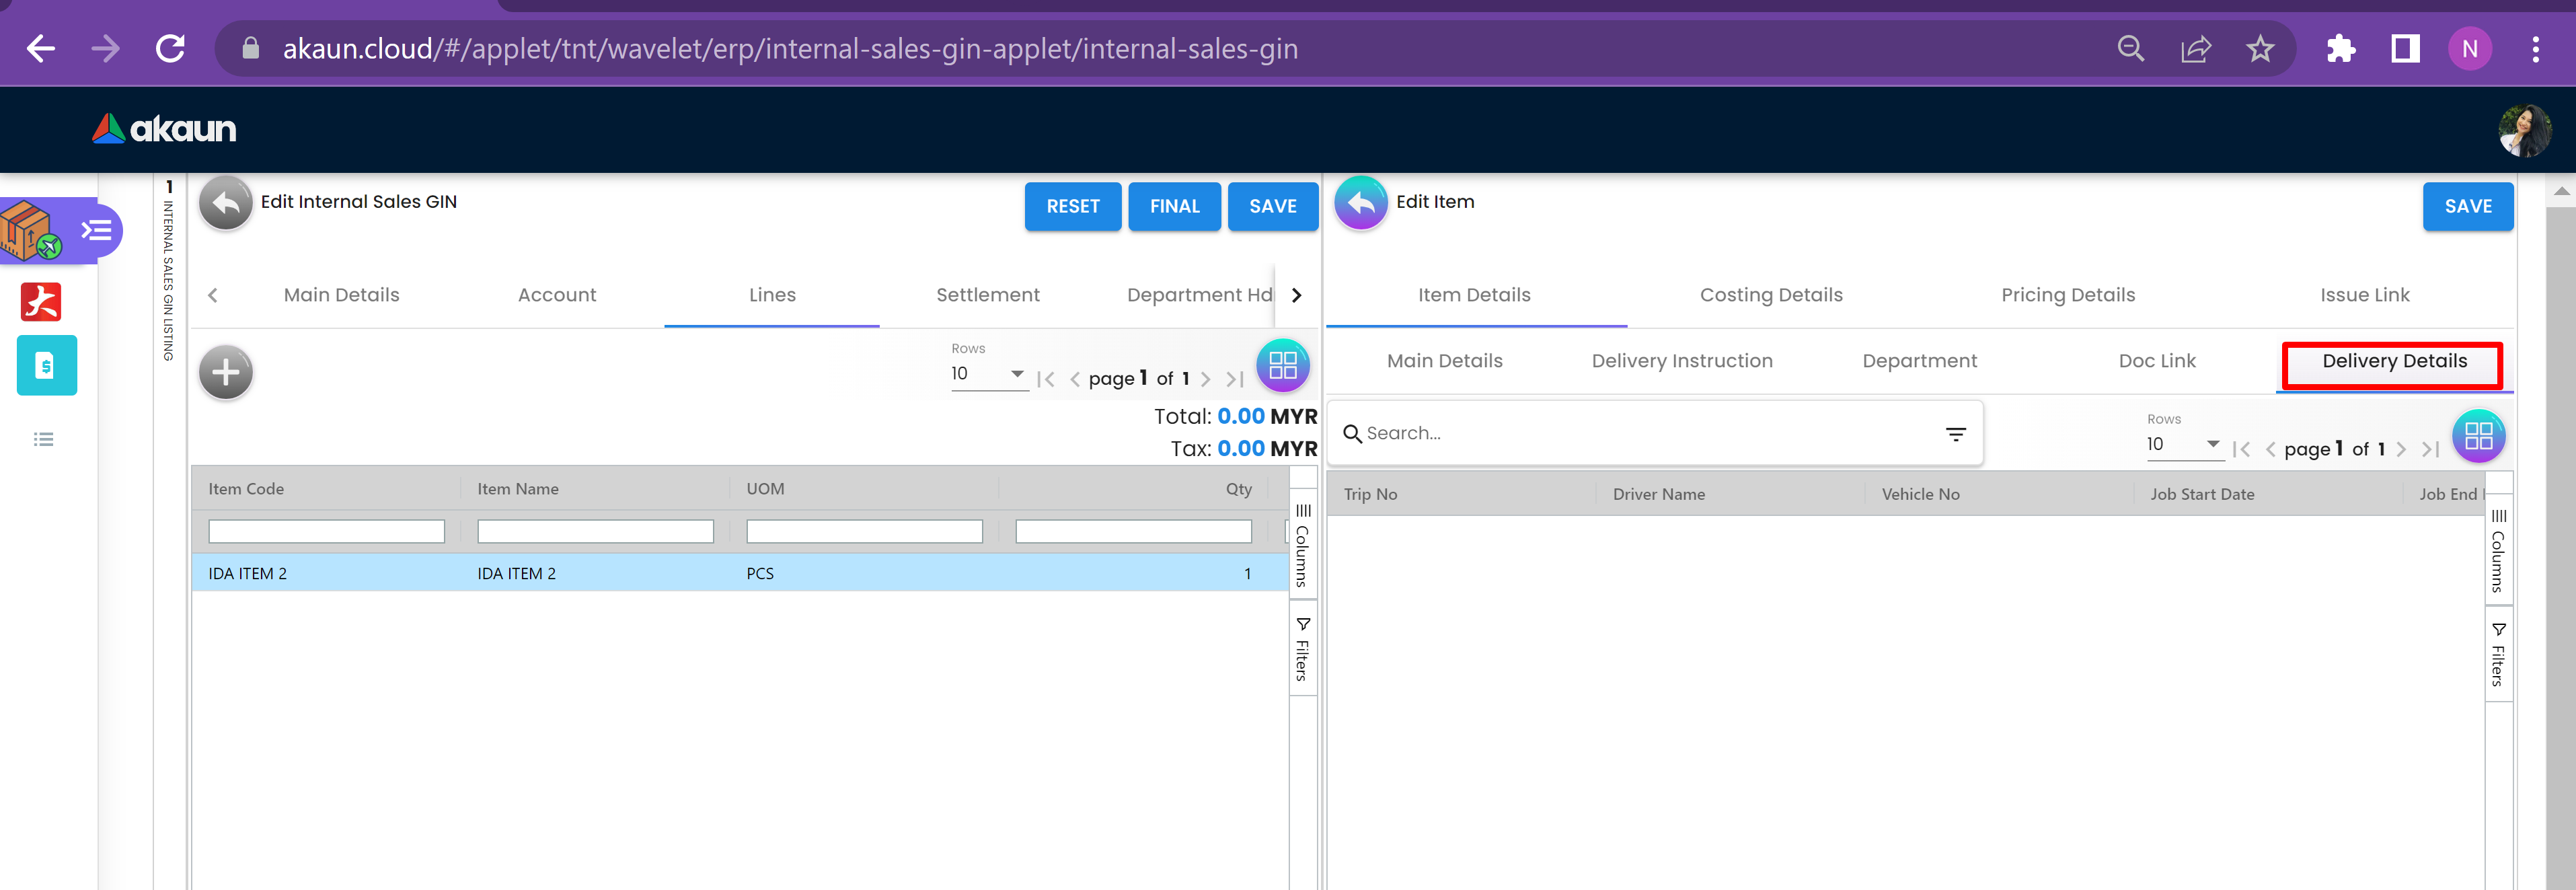Click the Edit Internal Sales GIN back arrow
Screen dimensions: 2576x890
point(226,203)
